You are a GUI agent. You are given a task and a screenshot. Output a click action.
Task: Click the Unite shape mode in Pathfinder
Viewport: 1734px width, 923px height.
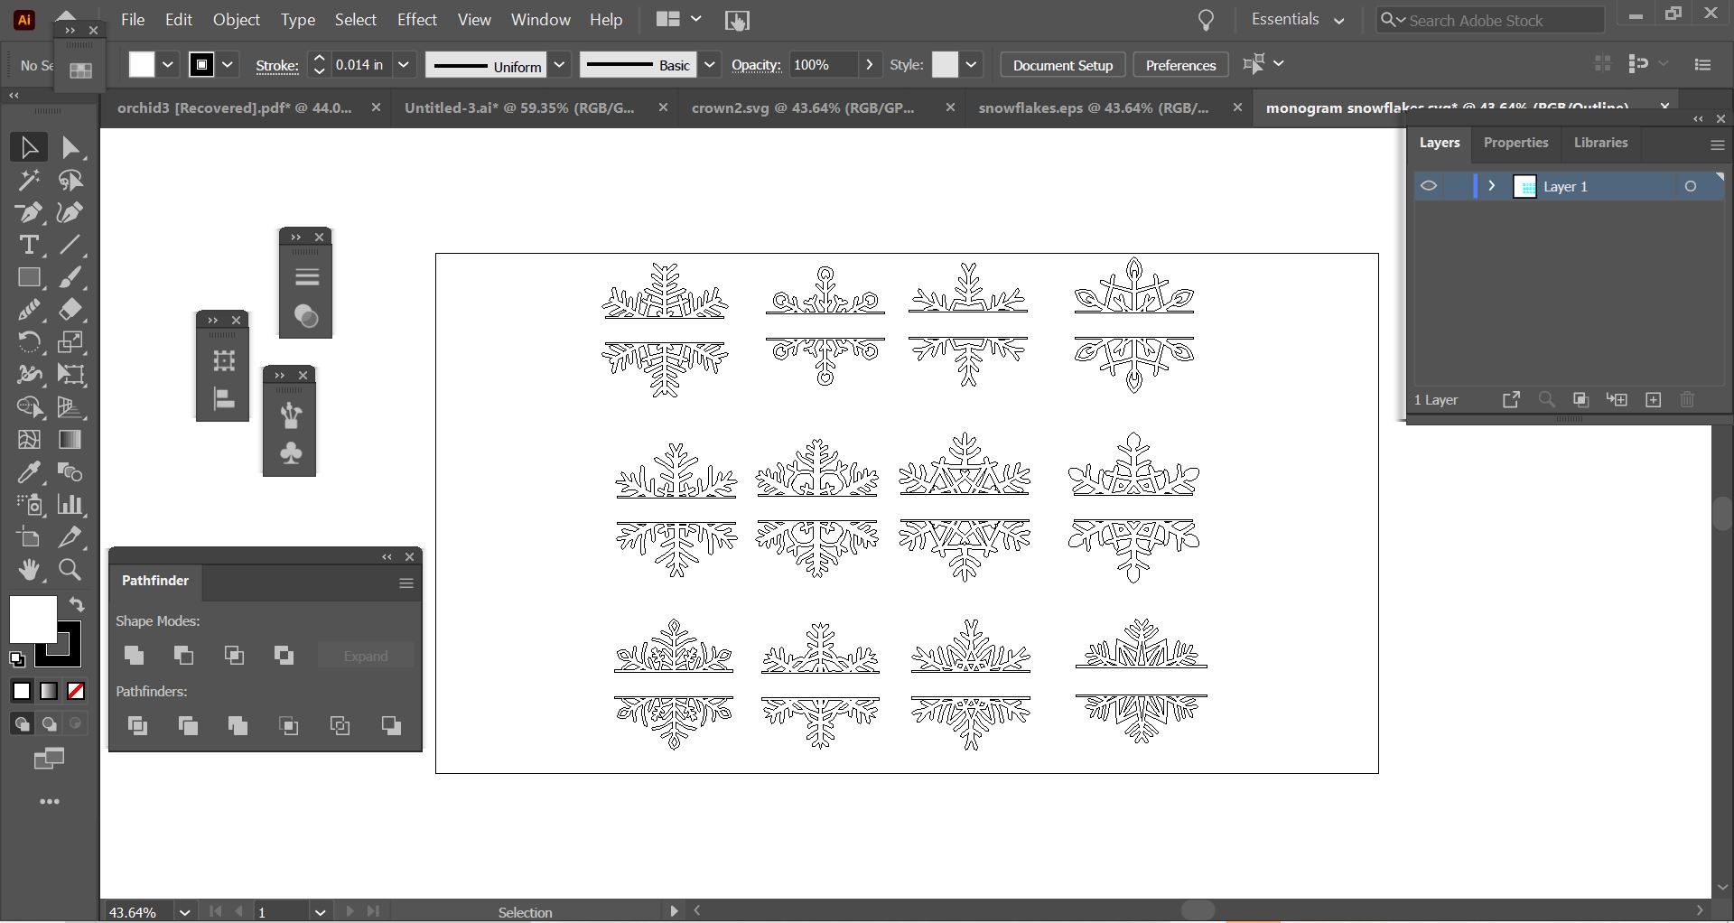[x=135, y=655]
